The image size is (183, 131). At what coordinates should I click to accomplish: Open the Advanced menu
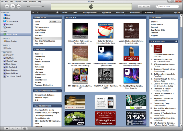click(x=32, y=2)
